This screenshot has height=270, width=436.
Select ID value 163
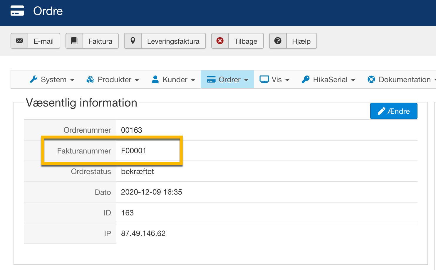click(x=128, y=213)
